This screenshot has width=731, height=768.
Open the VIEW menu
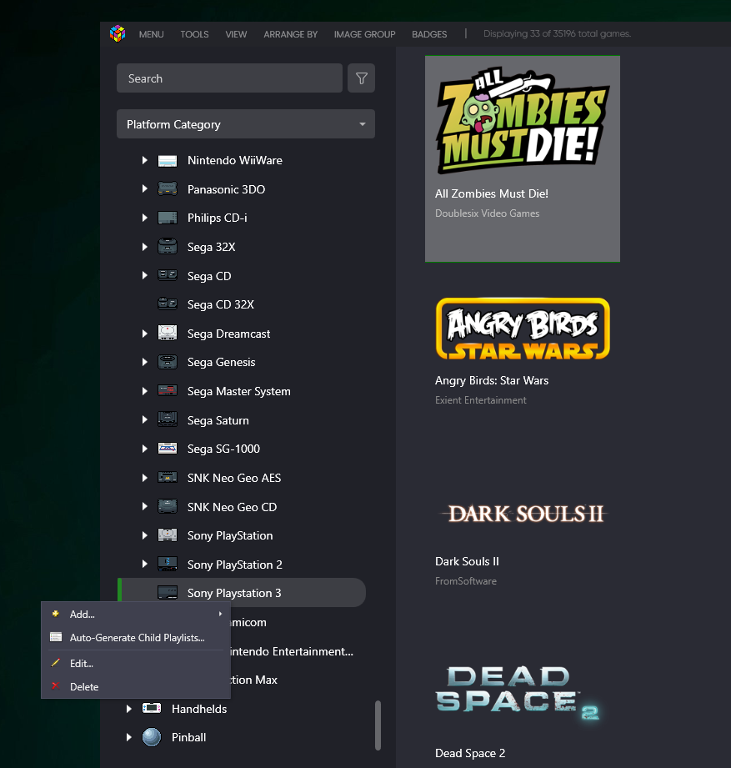[x=236, y=34]
